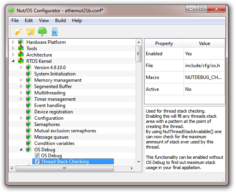
Task: Open the View menu
Action: (x=44, y=21)
